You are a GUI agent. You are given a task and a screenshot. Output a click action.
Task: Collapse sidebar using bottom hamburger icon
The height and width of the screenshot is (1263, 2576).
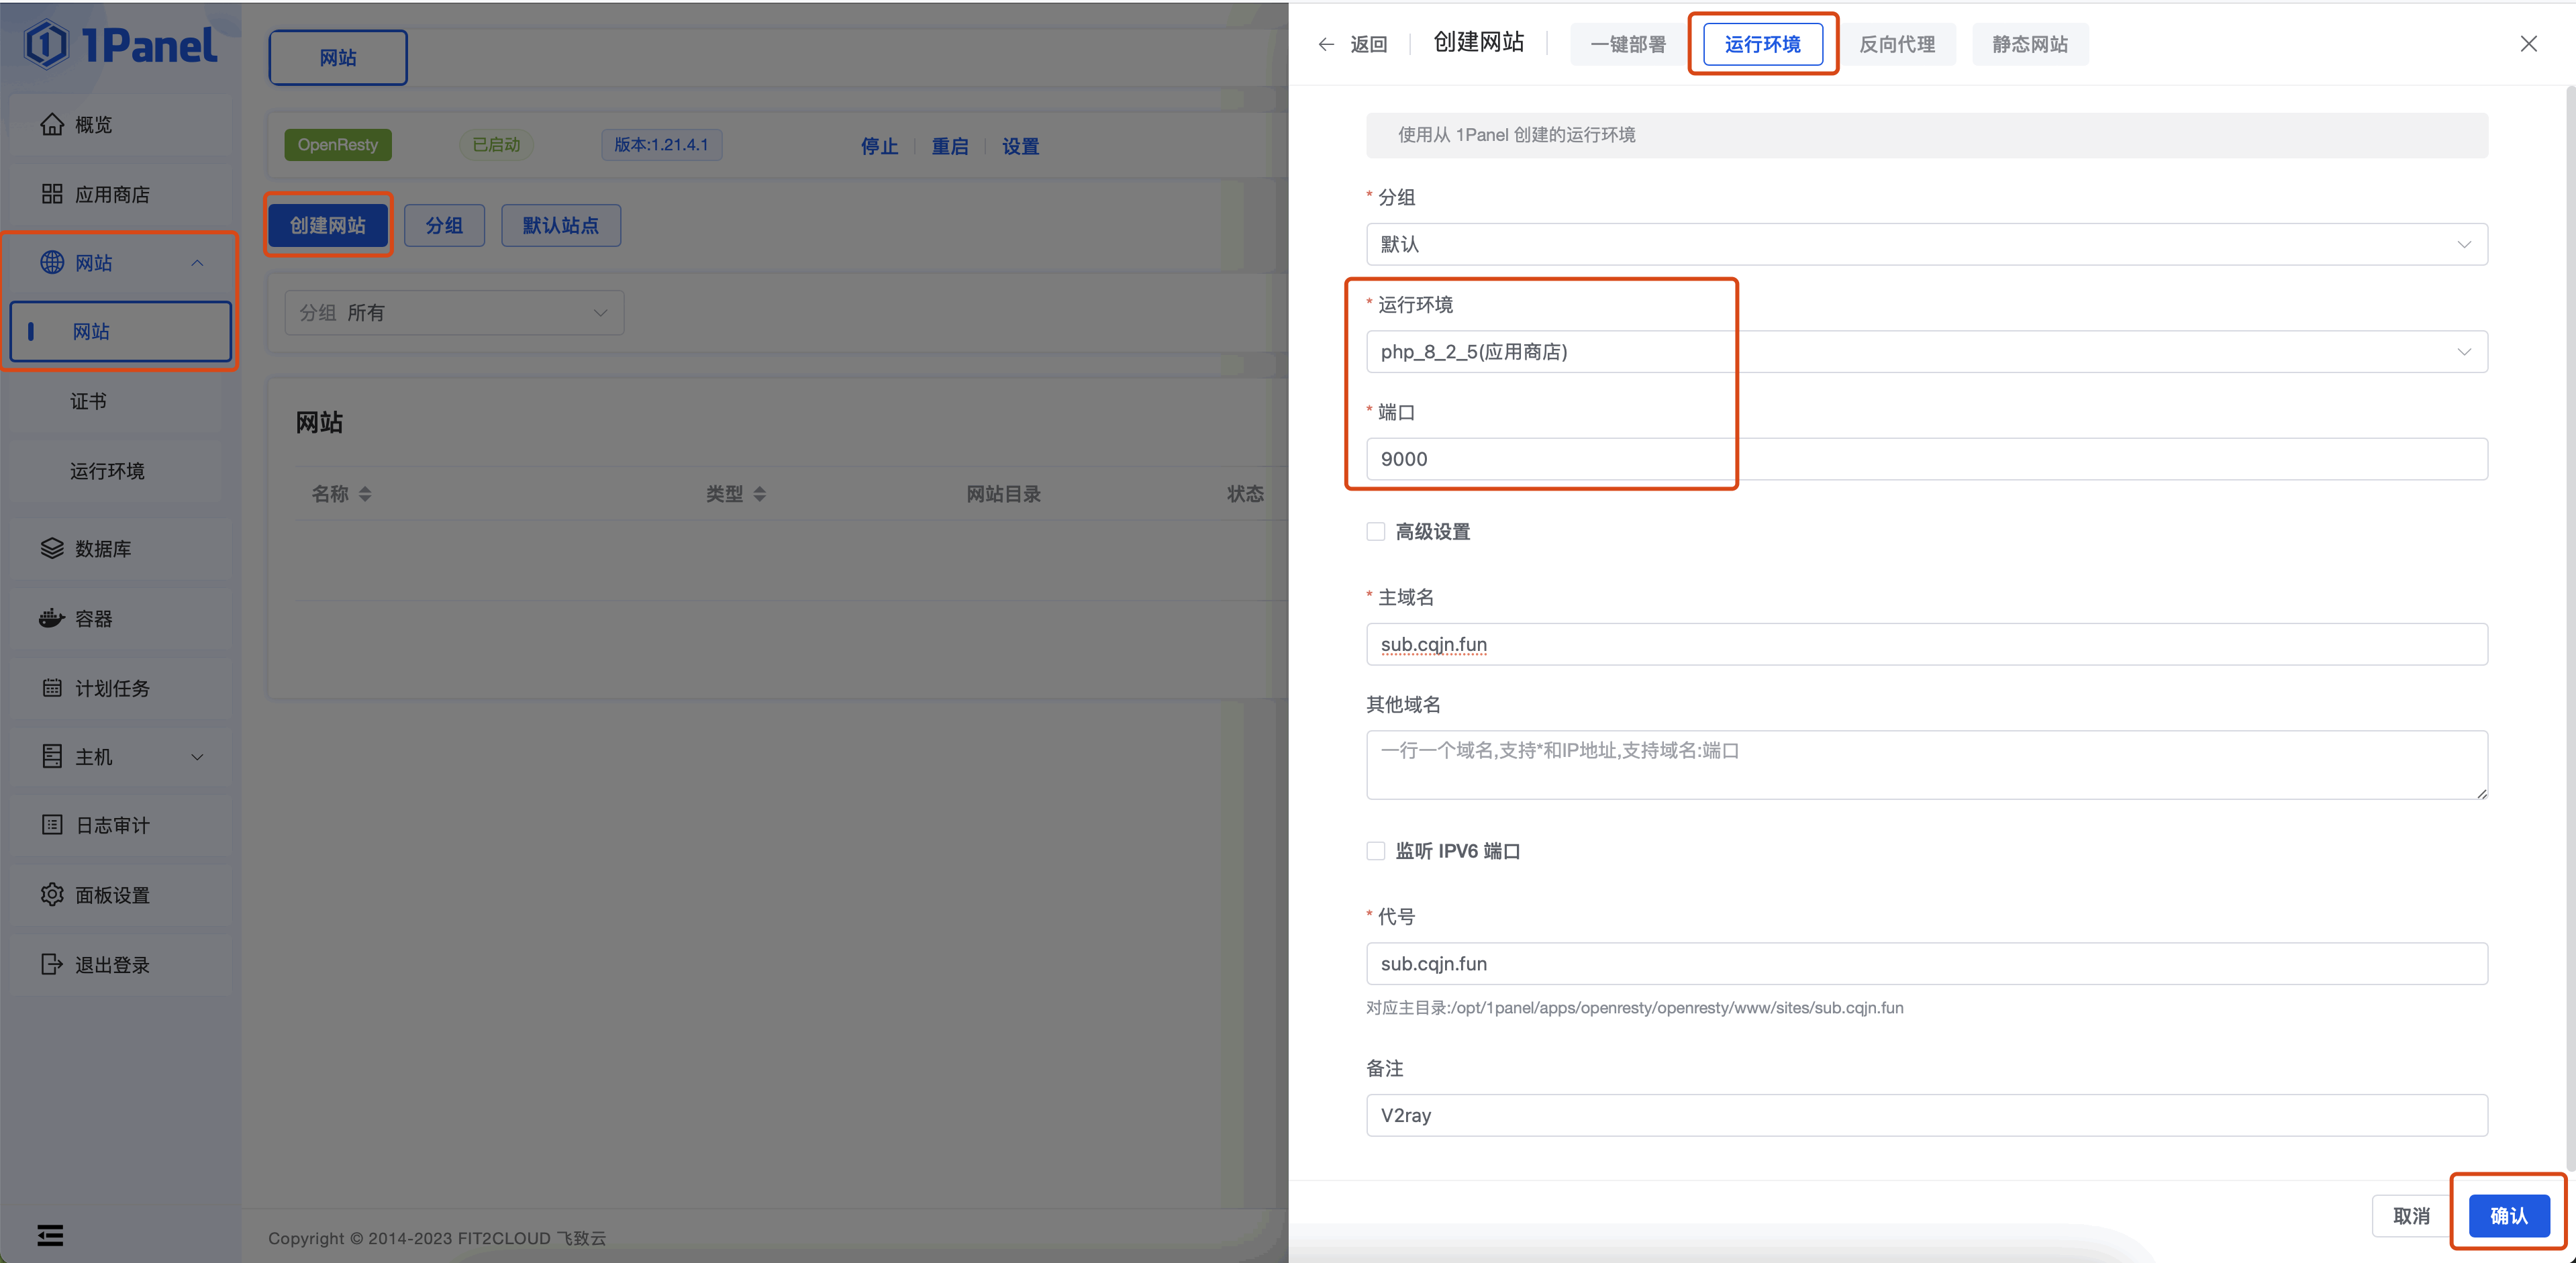click(50, 1235)
